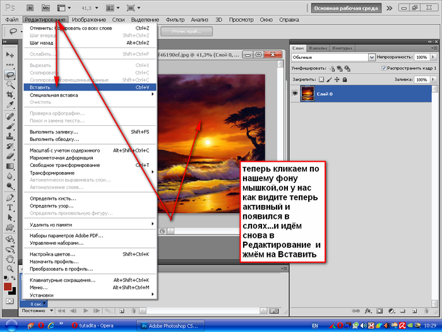This screenshot has width=442, height=332.
Task: Link layers icon in Layers panel
Action: (356, 311)
